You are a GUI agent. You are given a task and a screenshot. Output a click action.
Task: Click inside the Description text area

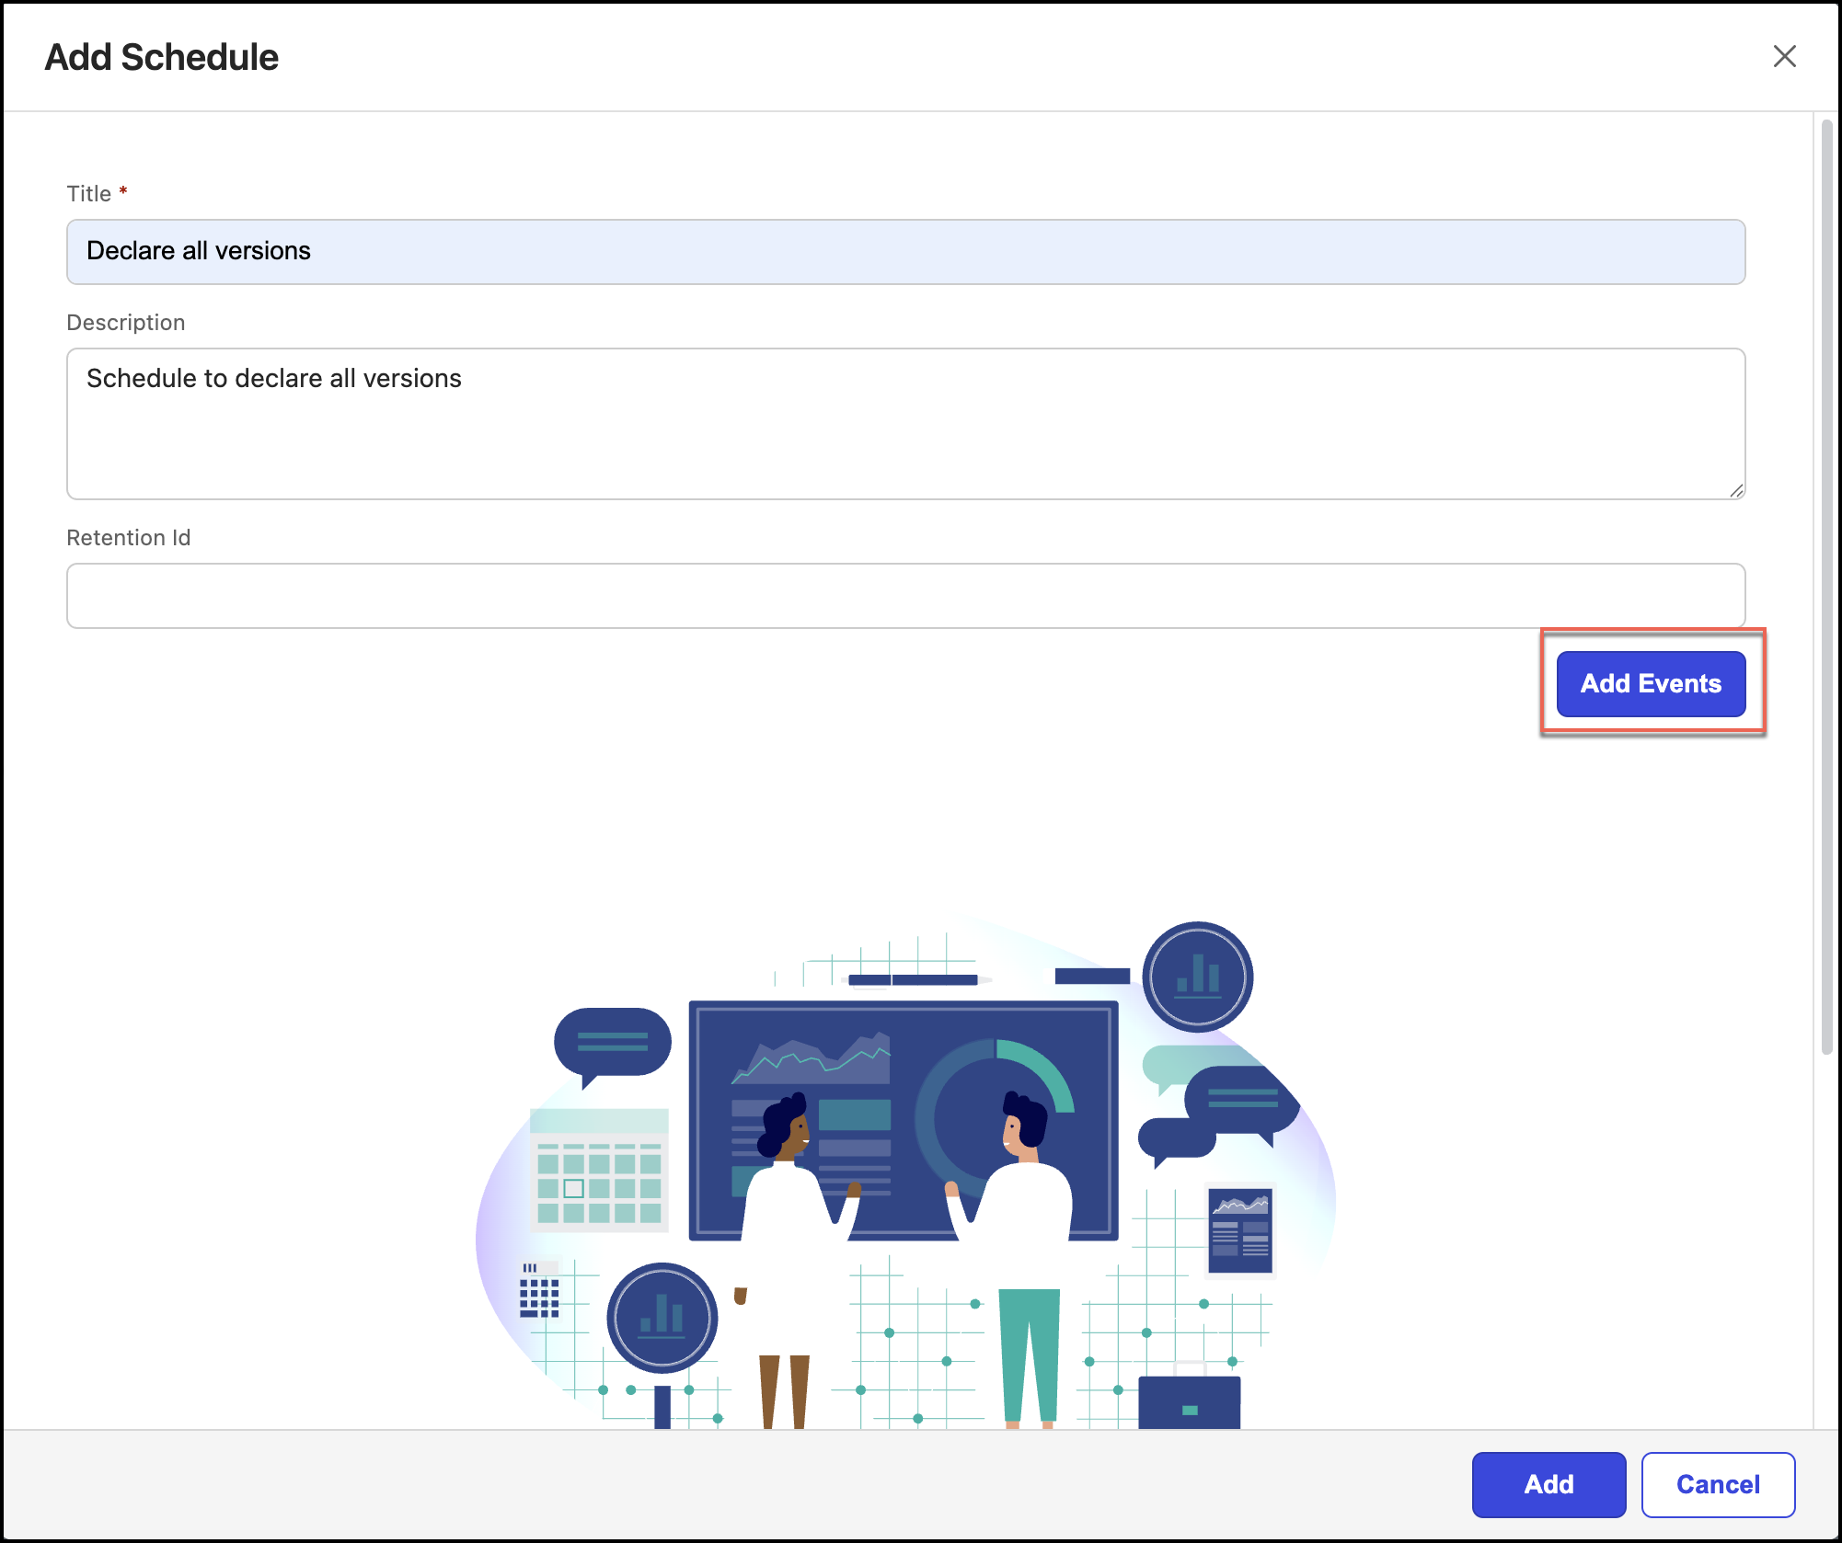905,423
